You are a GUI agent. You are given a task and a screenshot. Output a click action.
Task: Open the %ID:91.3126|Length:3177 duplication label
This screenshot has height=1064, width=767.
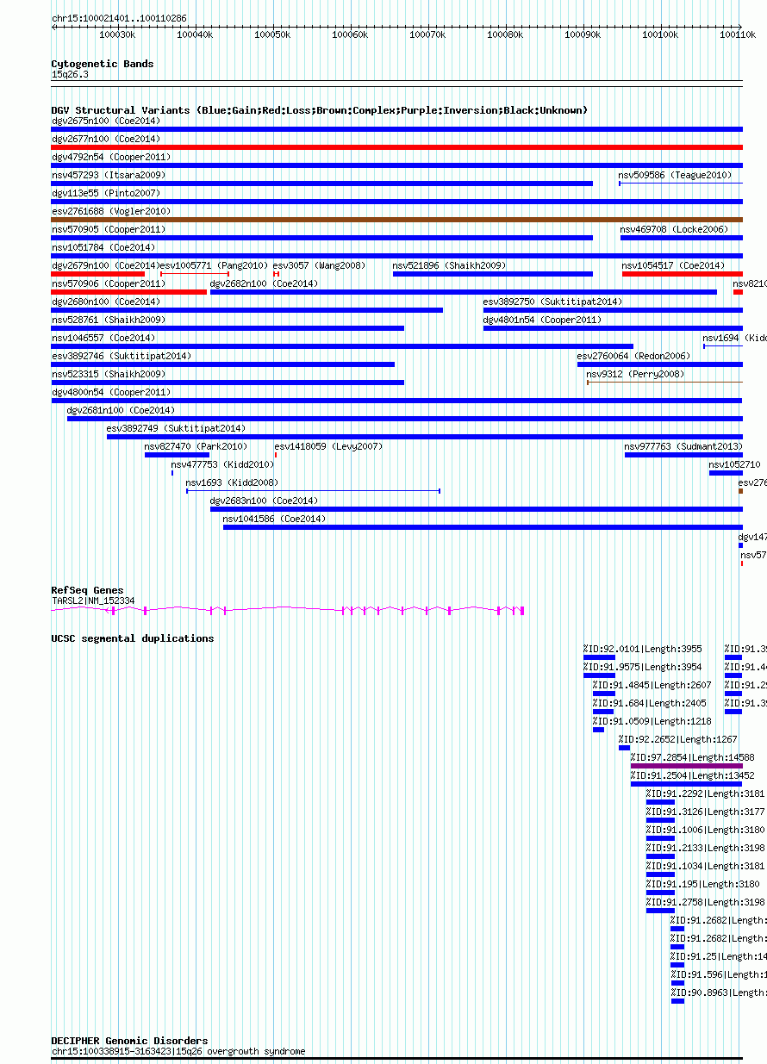pyautogui.click(x=706, y=812)
